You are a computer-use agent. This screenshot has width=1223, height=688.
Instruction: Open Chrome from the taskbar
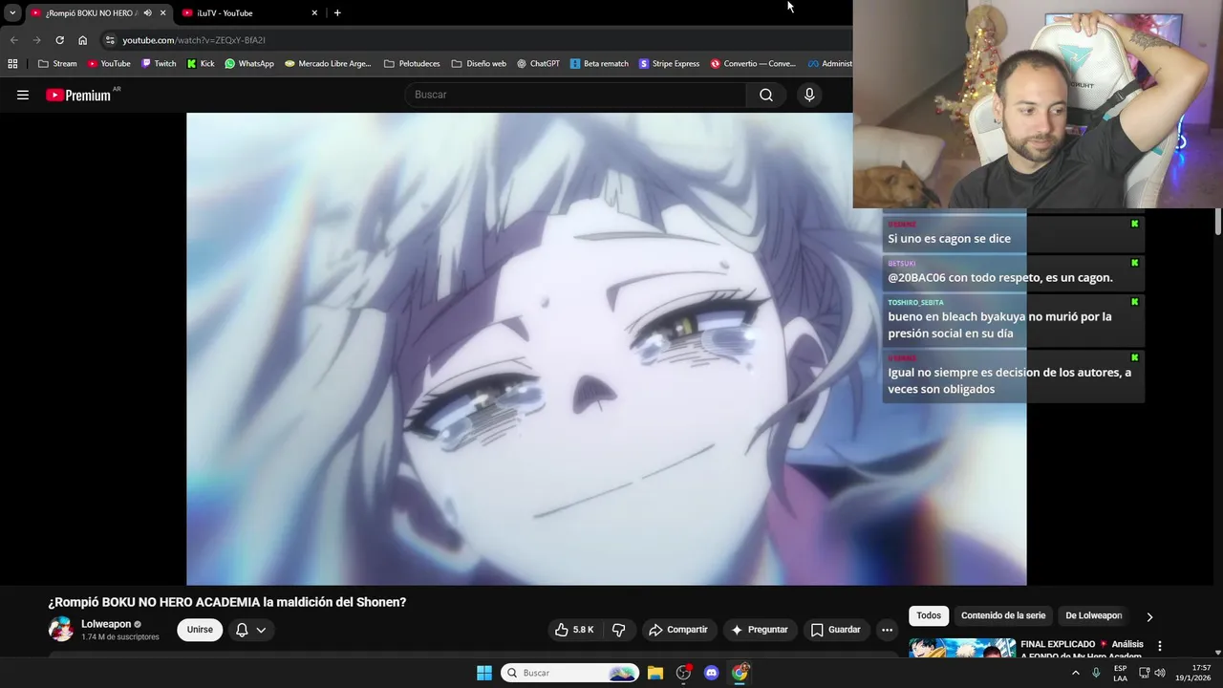pos(740,673)
